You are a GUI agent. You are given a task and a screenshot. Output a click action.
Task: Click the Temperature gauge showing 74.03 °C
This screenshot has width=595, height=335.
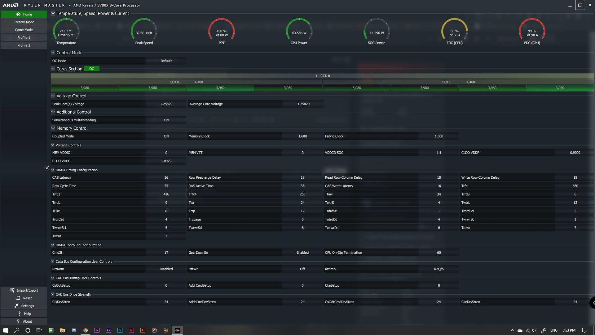(66, 32)
